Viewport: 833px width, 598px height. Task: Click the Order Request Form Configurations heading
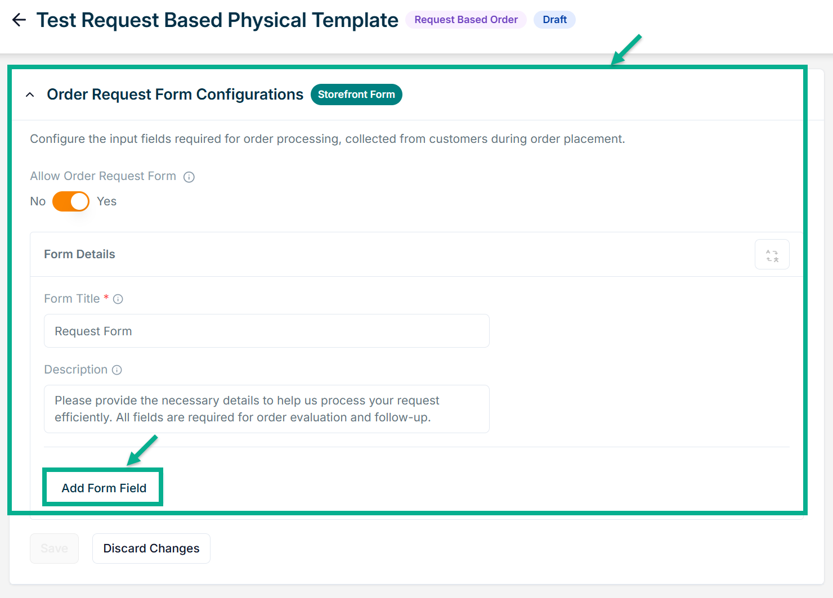pos(175,95)
